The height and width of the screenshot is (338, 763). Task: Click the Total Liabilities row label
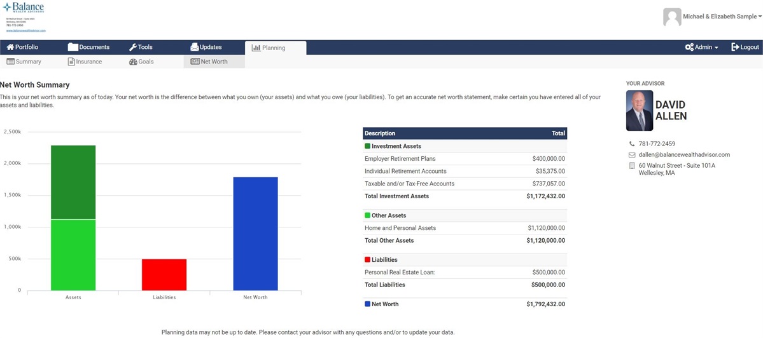[x=384, y=285]
